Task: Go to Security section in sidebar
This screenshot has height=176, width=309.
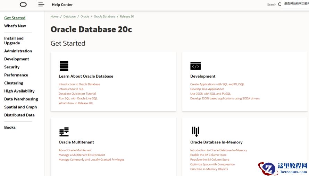Action: click(x=12, y=67)
